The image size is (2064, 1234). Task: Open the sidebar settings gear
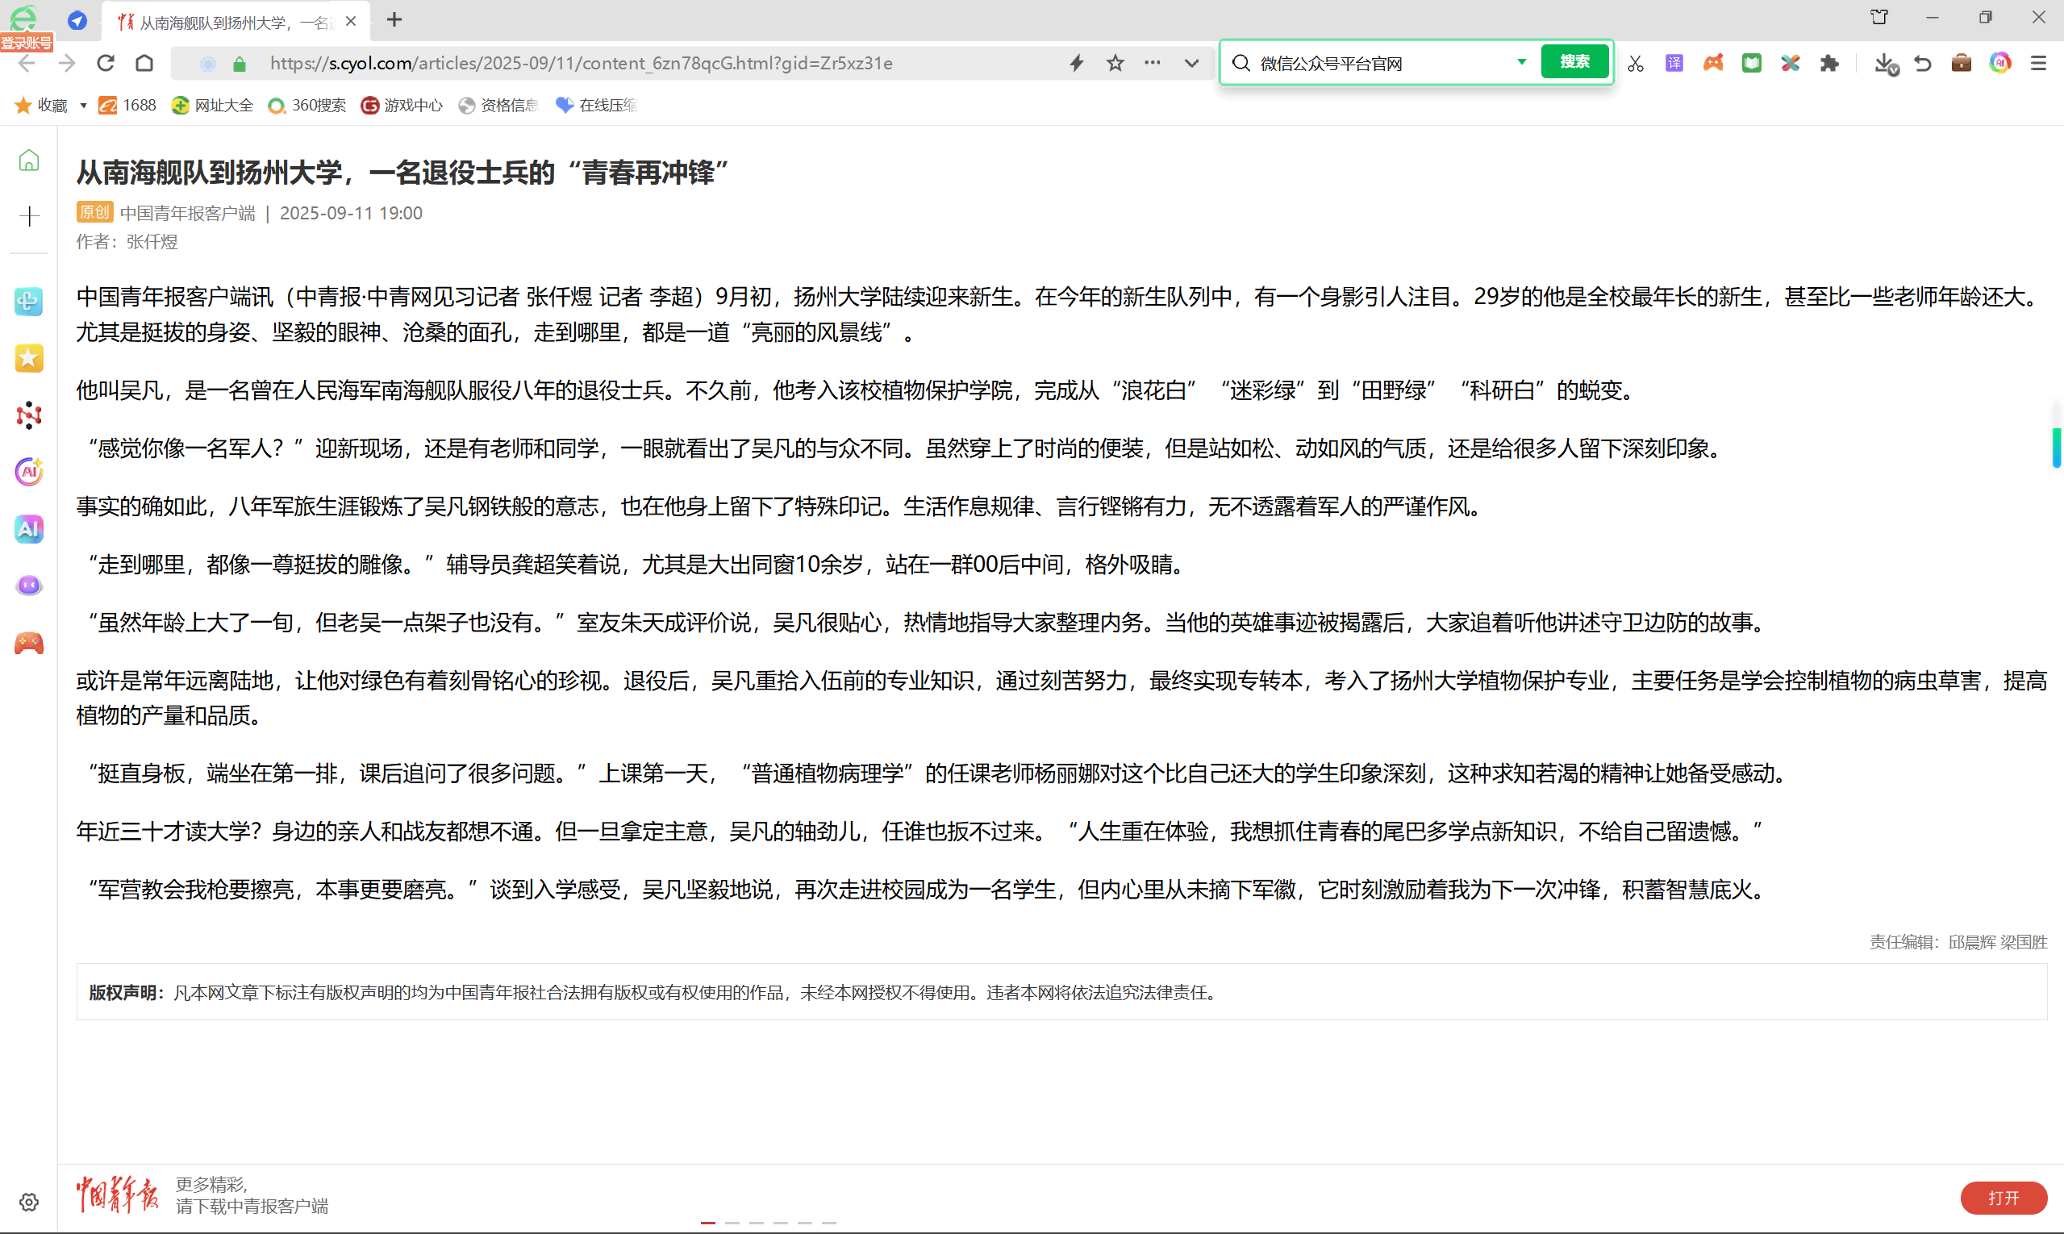[29, 1202]
